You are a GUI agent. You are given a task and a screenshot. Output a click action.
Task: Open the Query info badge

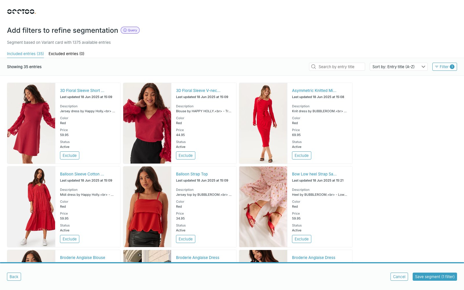pyautogui.click(x=130, y=30)
